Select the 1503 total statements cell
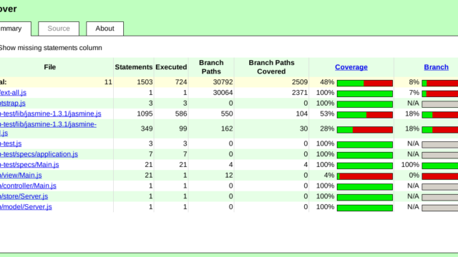The image size is (458, 257). pyautogui.click(x=134, y=82)
